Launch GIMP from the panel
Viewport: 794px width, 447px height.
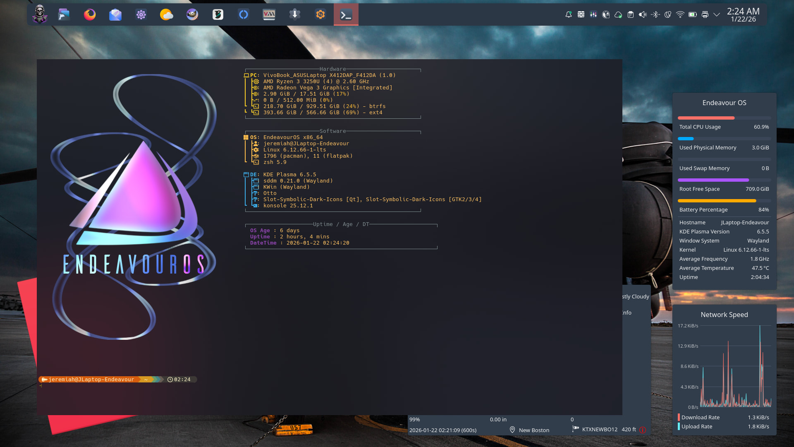(192, 15)
